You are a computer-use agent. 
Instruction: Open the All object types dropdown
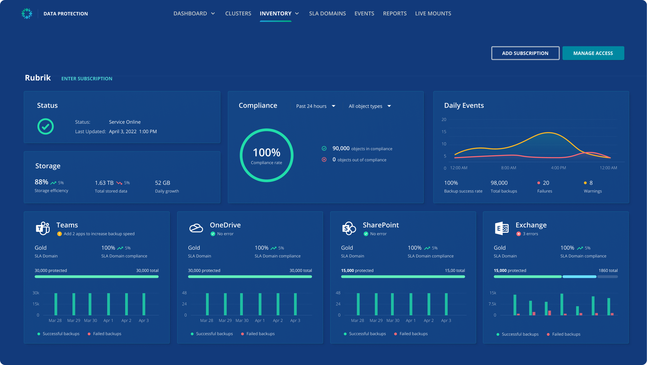pos(370,106)
